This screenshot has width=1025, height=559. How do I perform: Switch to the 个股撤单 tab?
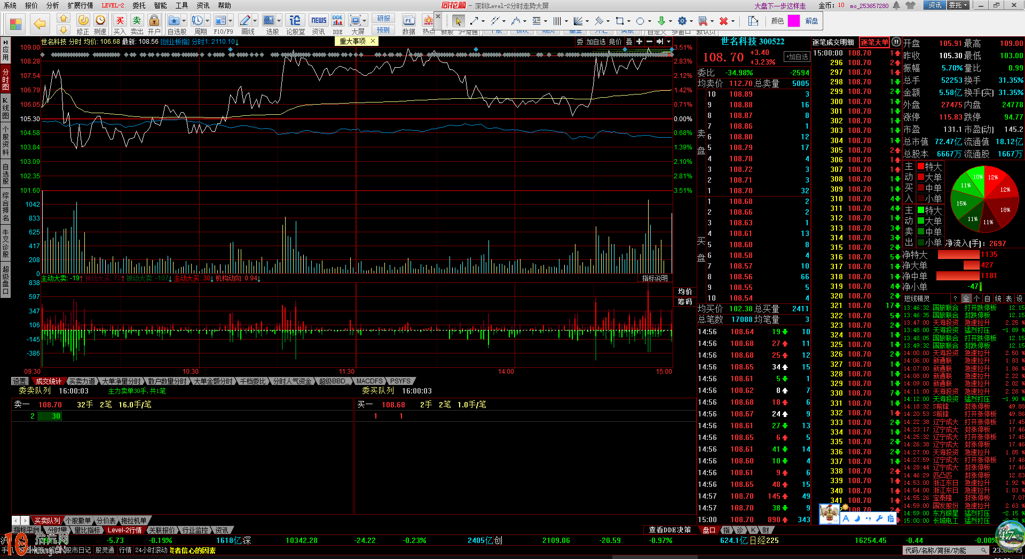(78, 521)
